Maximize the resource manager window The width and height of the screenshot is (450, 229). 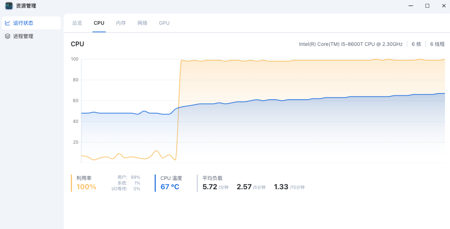pyautogui.click(x=427, y=6)
